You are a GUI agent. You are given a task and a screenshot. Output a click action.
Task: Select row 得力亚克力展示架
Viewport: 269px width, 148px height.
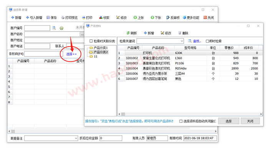point(190,74)
